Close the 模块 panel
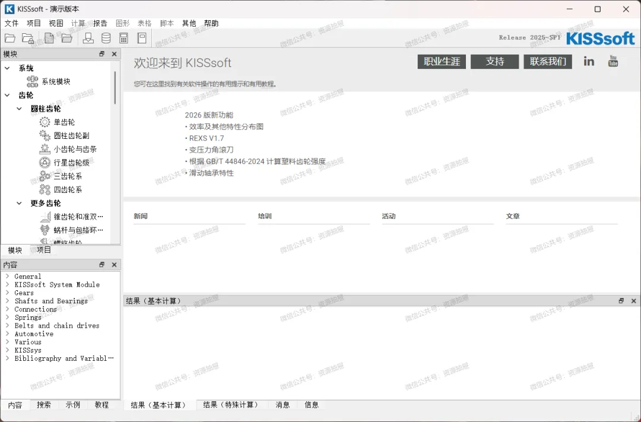This screenshot has height=422, width=641. coord(114,53)
